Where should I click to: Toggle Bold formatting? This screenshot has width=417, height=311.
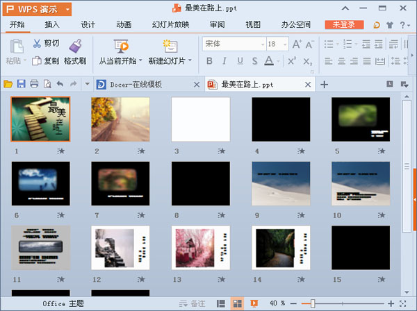[210, 61]
